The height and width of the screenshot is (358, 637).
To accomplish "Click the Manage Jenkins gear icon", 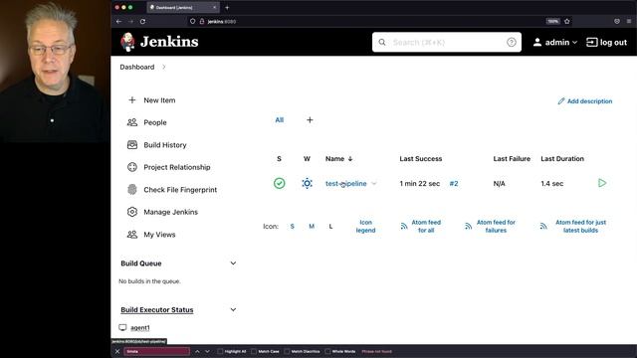I will coord(132,212).
